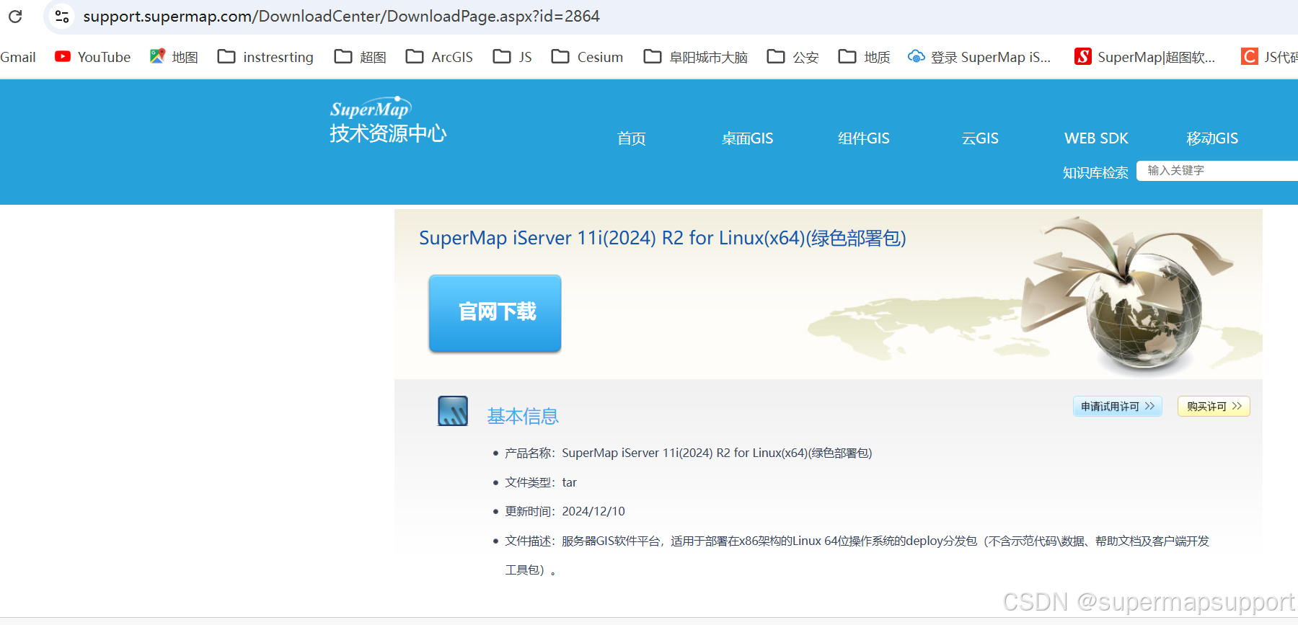Reload the page with the refresh icon
1298x625 pixels.
tap(15, 16)
